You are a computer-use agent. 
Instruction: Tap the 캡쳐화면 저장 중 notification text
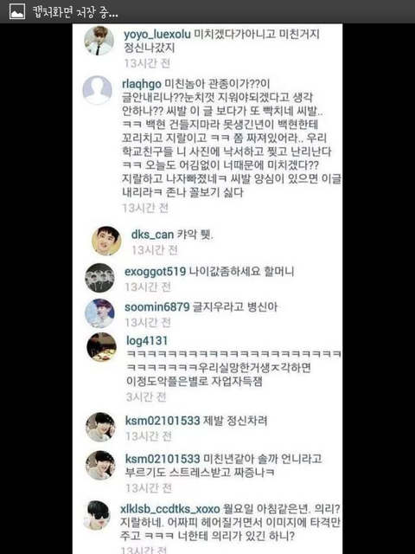75,12
